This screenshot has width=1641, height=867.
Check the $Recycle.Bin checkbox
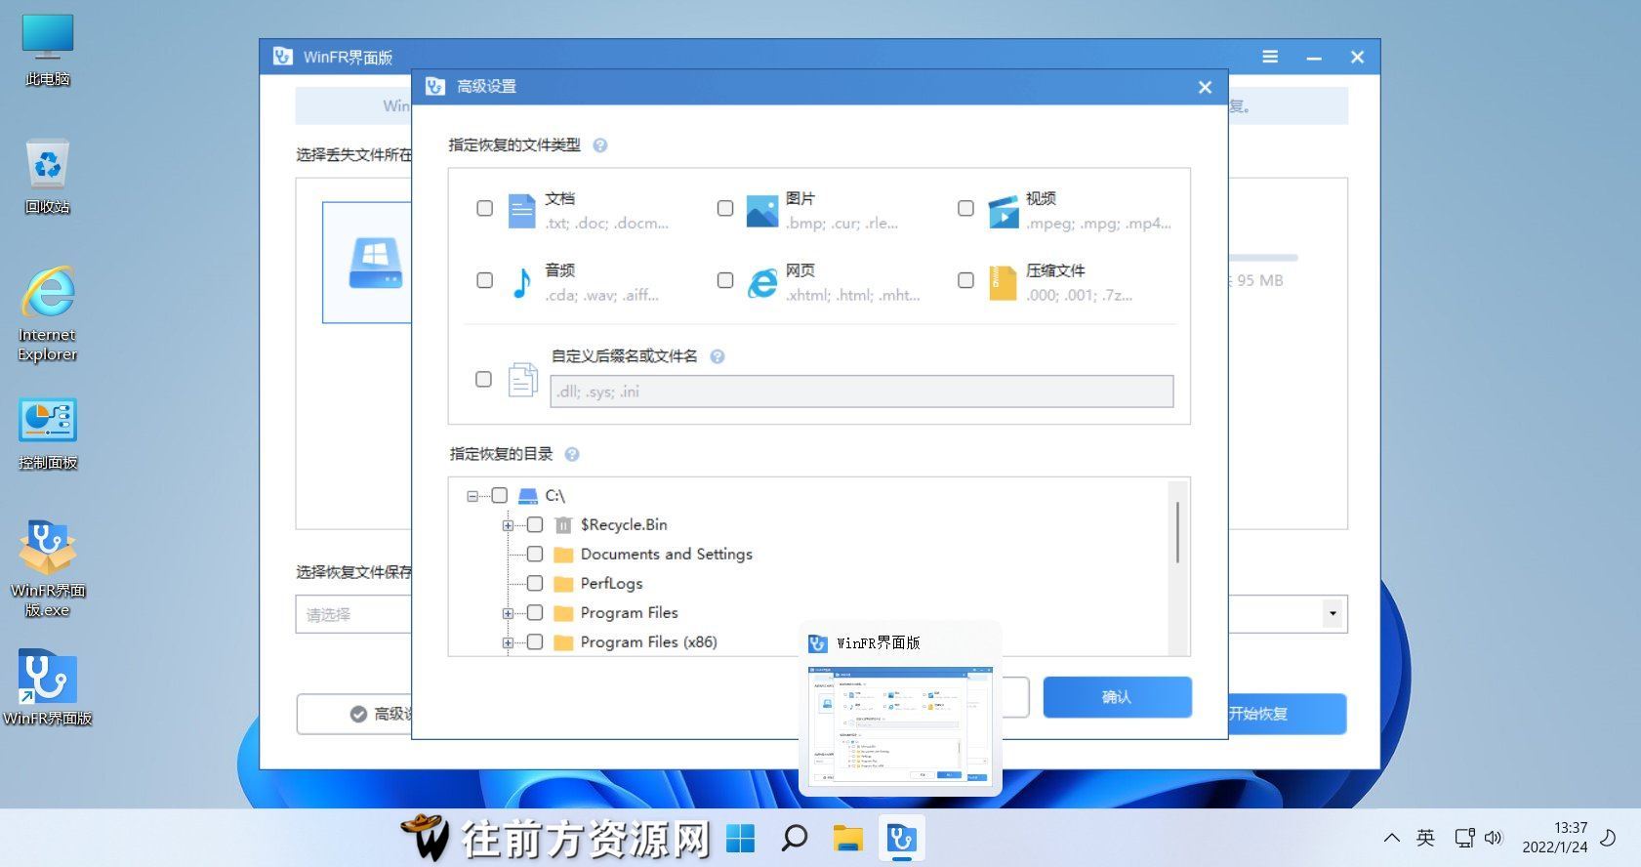(x=535, y=525)
